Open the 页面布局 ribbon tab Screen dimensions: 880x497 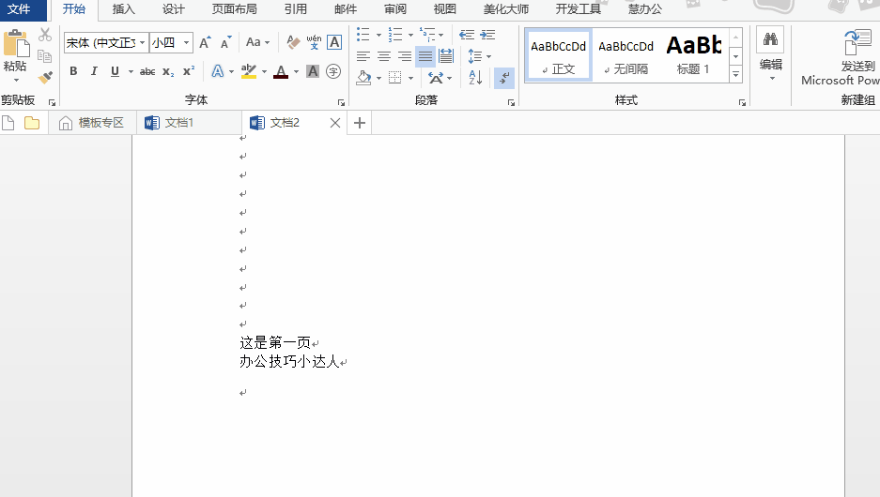(234, 9)
